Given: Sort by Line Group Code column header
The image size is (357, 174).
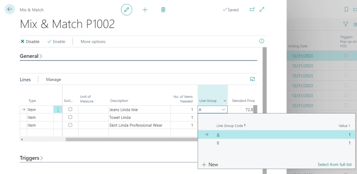Looking at the screenshot, I should [231, 125].
